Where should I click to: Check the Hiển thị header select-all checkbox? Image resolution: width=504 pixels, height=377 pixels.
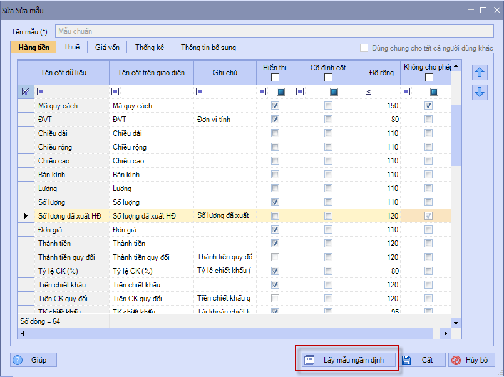[x=275, y=78]
